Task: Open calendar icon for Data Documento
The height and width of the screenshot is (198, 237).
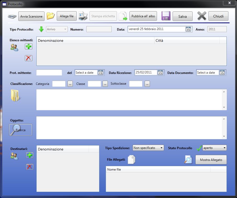Action: (x=222, y=73)
